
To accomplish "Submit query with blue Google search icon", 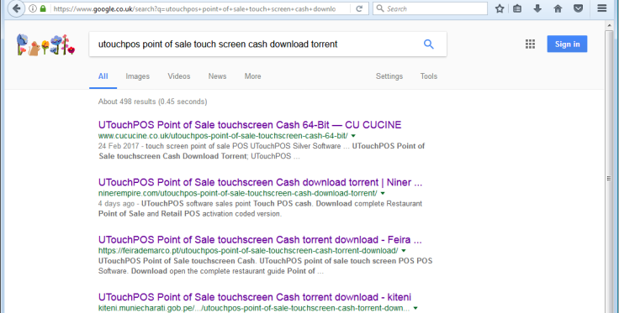I will point(429,44).
